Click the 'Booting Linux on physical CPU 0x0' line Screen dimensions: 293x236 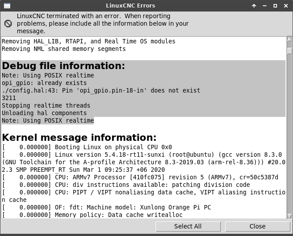pos(87,147)
